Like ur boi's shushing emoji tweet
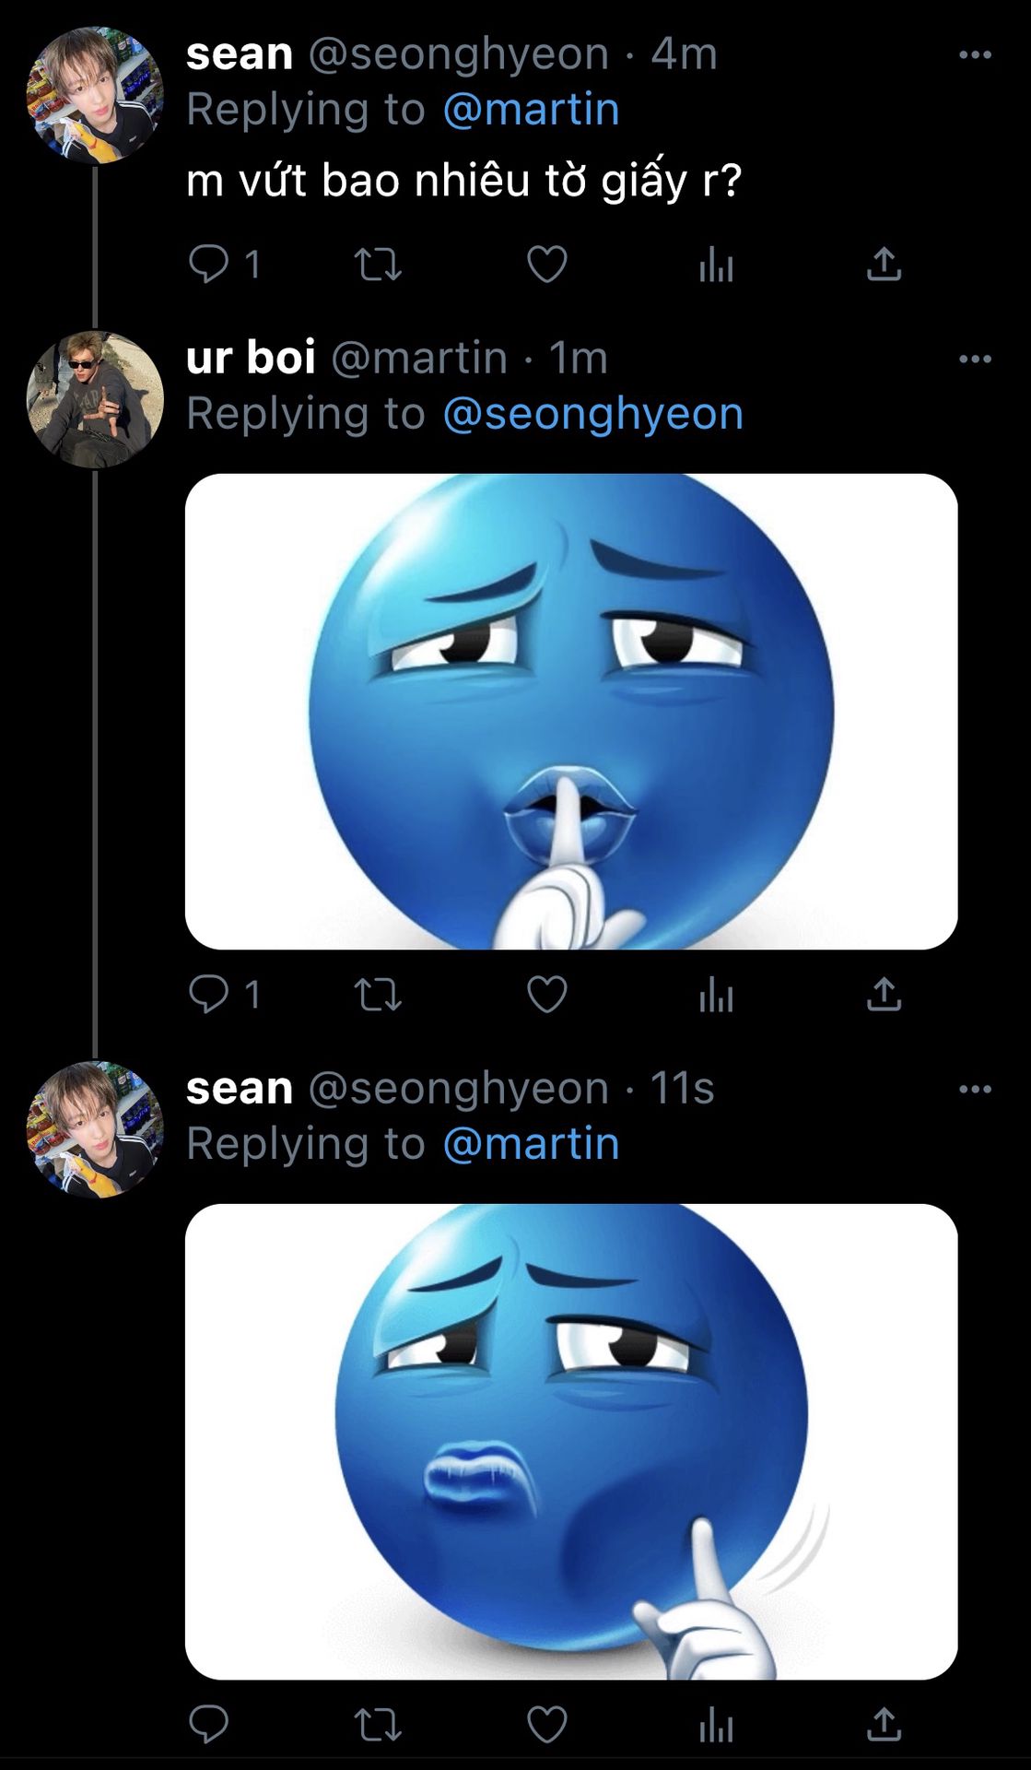 tap(546, 995)
